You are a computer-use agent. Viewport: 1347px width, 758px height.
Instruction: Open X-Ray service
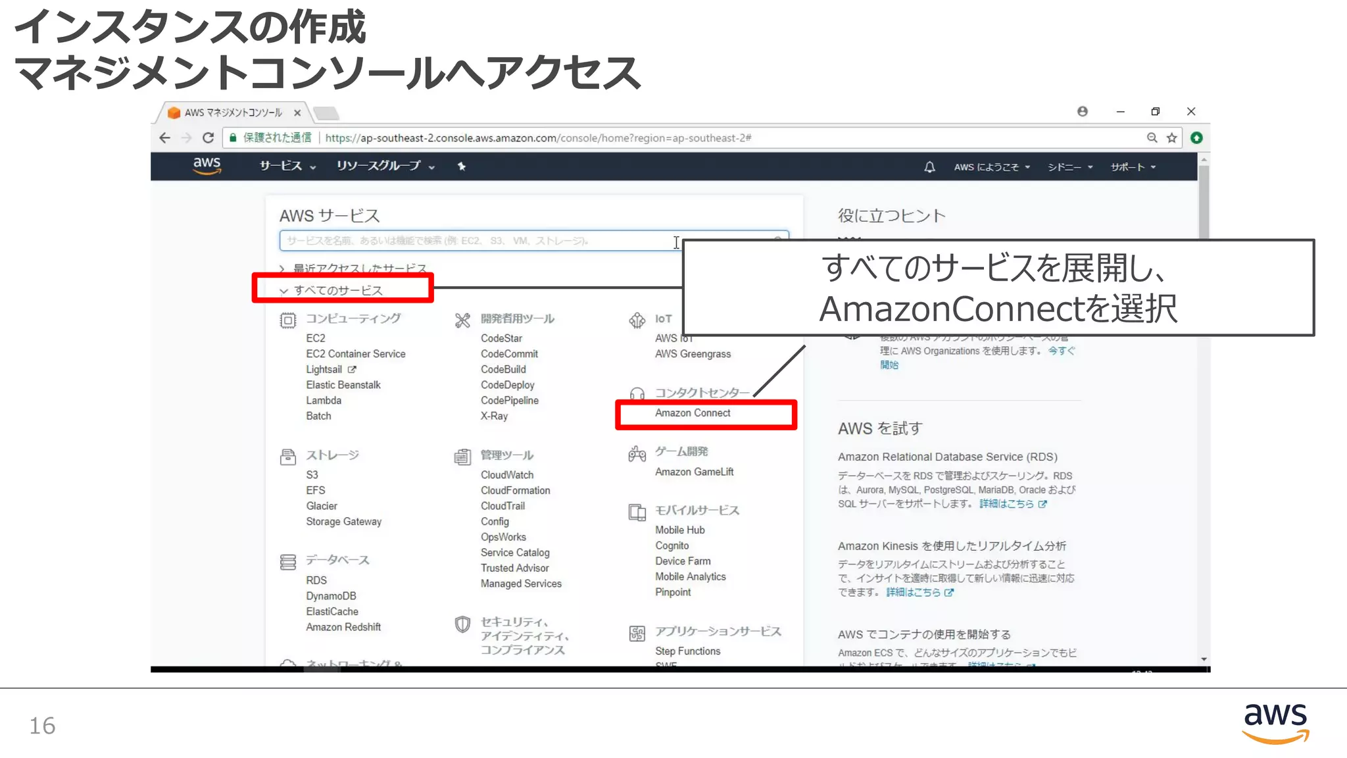[494, 416]
